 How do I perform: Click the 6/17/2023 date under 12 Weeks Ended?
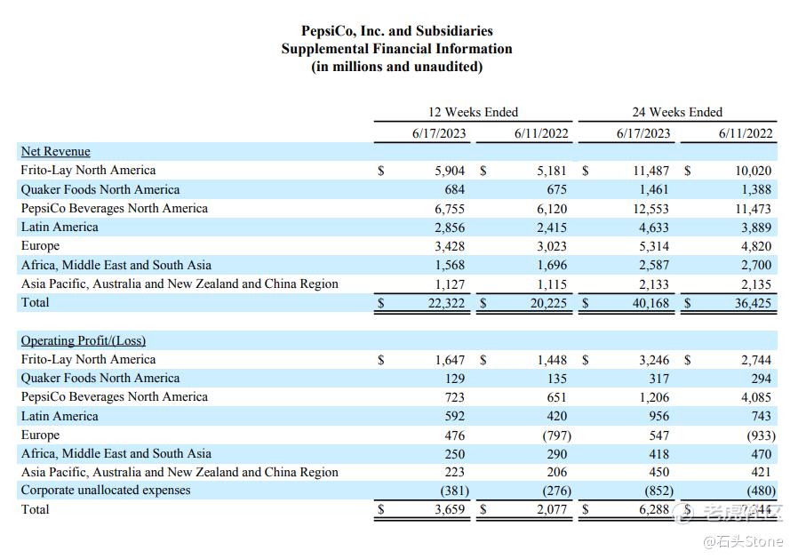coord(439,133)
